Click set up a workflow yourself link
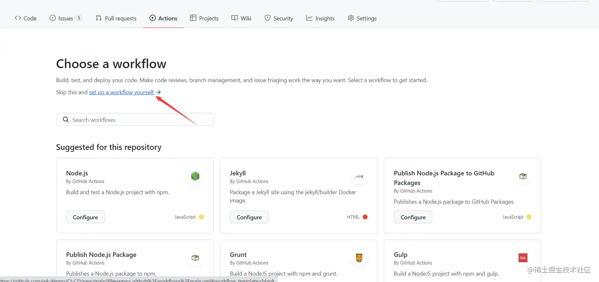This screenshot has width=599, height=282. tap(125, 92)
